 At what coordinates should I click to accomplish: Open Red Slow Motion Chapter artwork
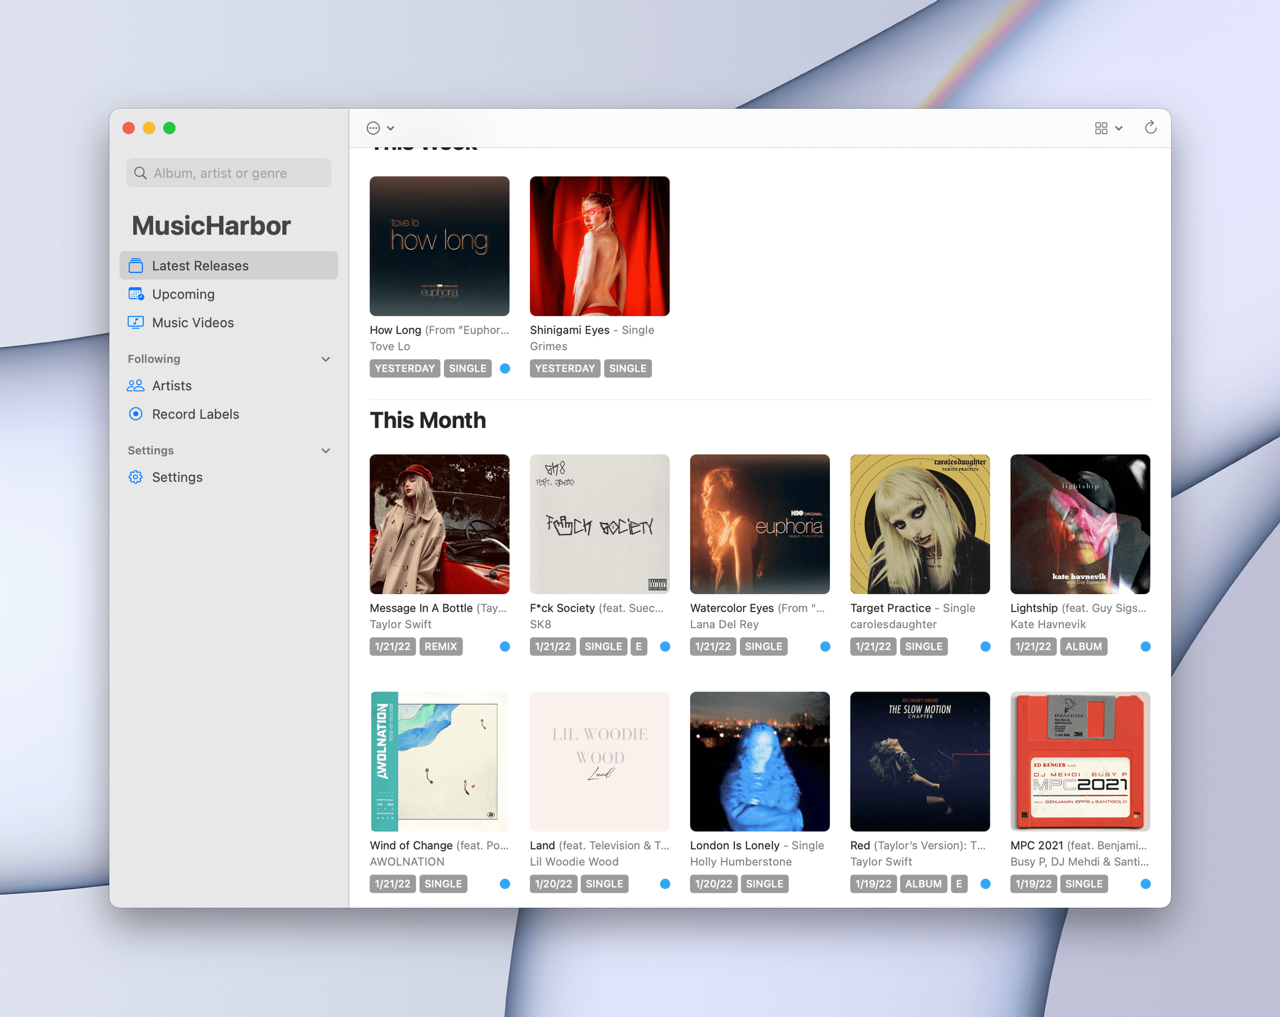(920, 762)
